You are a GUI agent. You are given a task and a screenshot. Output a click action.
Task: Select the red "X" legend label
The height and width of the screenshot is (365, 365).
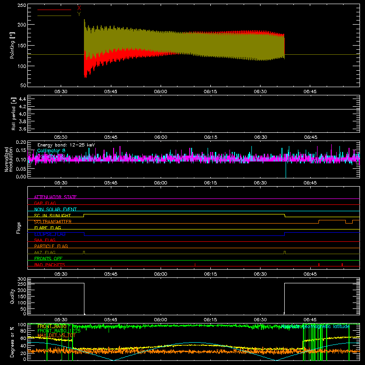click(79, 8)
